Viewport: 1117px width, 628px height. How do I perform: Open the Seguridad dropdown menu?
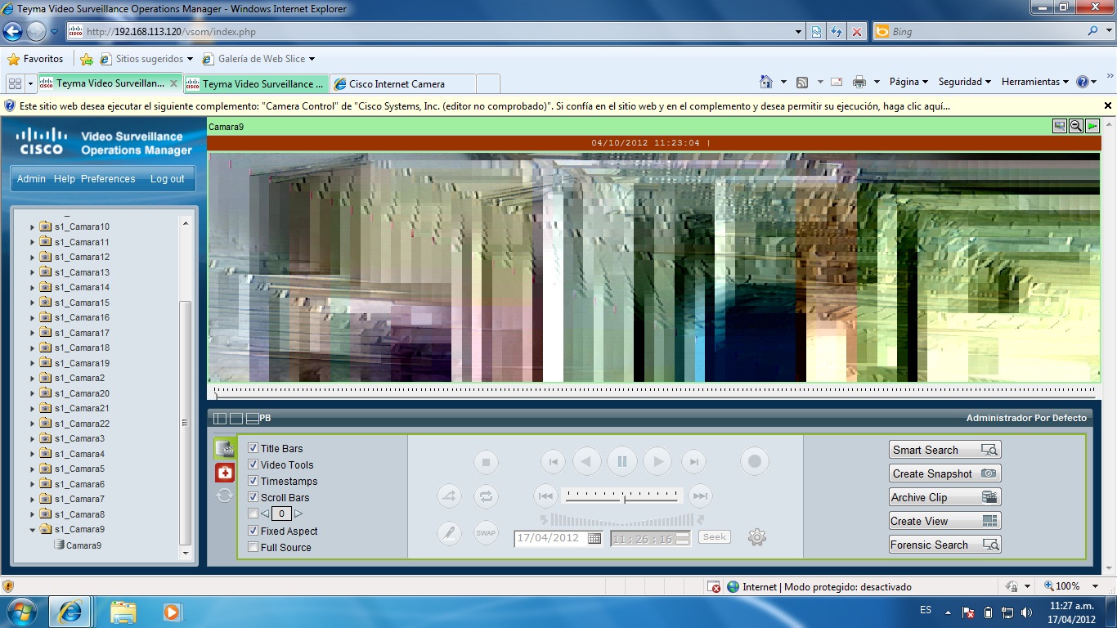click(964, 82)
